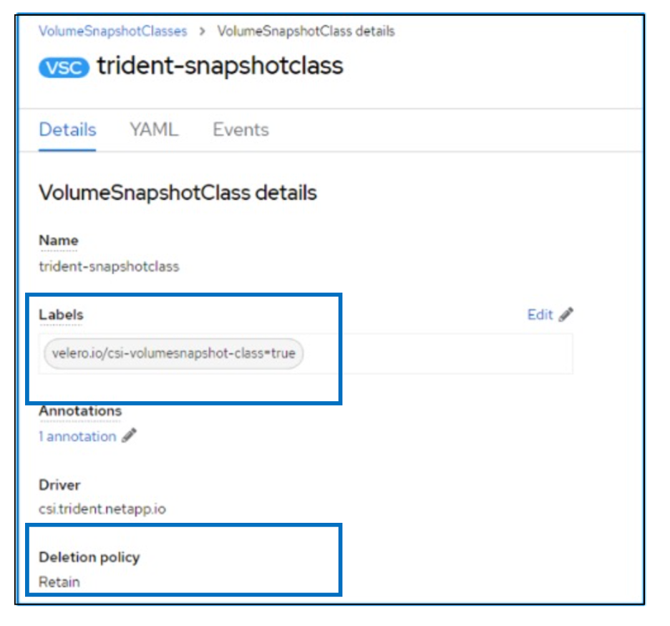Click the breadcrumb separator chevron
Viewport: 670px width, 626px height.
(x=203, y=32)
